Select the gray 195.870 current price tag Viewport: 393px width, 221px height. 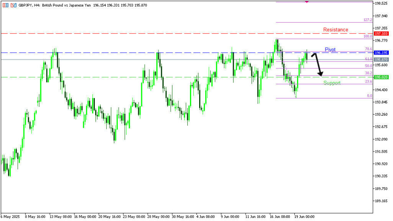382,60
